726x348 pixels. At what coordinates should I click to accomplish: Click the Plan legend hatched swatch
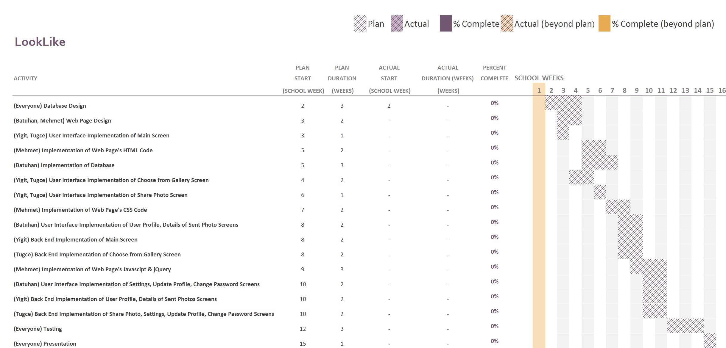(x=360, y=23)
